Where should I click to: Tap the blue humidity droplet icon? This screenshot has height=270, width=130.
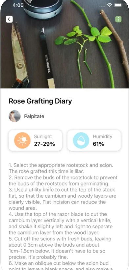tap(81, 140)
